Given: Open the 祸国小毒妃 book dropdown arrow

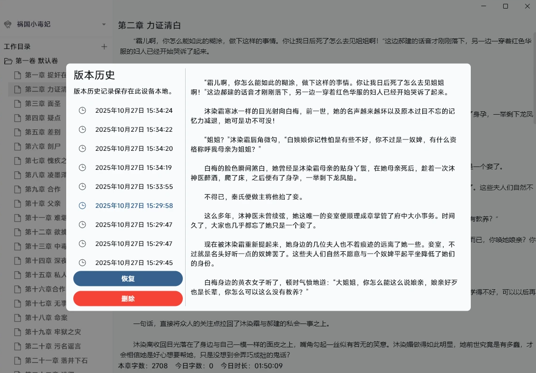Looking at the screenshot, I should click(x=104, y=24).
